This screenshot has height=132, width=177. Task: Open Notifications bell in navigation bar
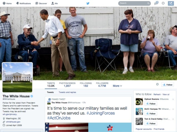click(24, 3)
